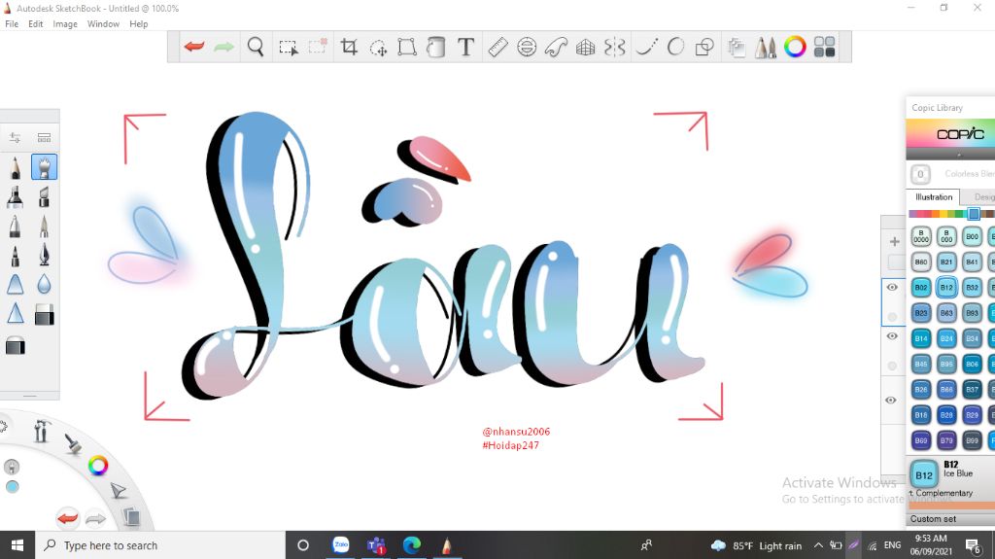Pick Copic color B69

pyautogui.click(x=921, y=440)
